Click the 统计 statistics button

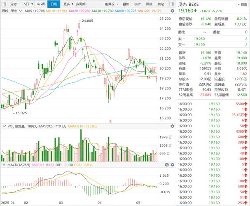click(x=138, y=4)
